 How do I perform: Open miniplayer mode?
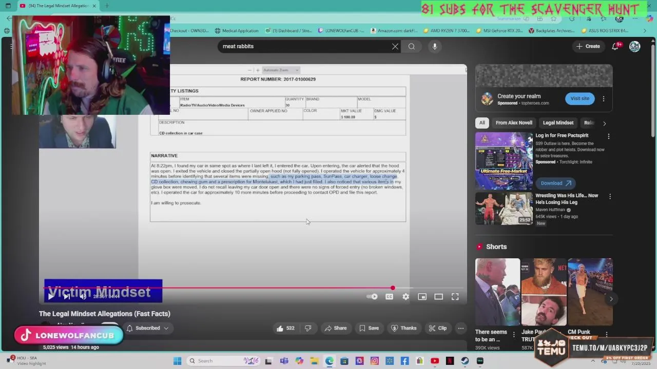(x=422, y=297)
